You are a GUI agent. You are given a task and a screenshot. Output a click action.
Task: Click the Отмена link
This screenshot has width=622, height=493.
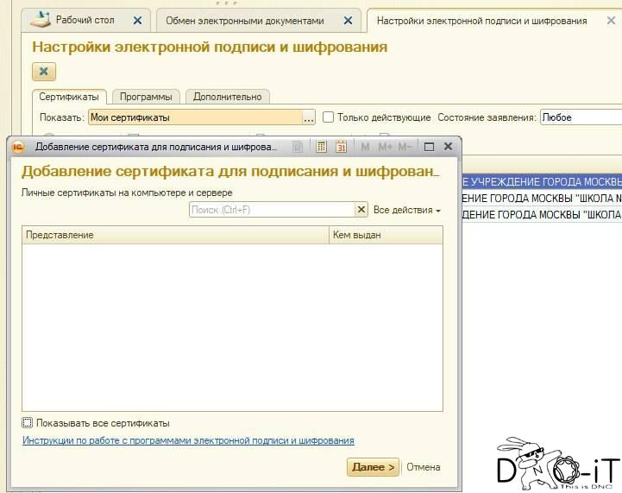(423, 467)
